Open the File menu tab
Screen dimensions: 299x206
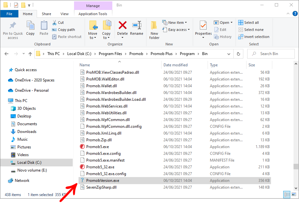pyautogui.click(x=9, y=14)
